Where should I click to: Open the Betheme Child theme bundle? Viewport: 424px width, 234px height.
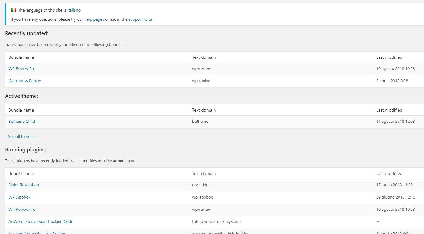pyautogui.click(x=22, y=122)
